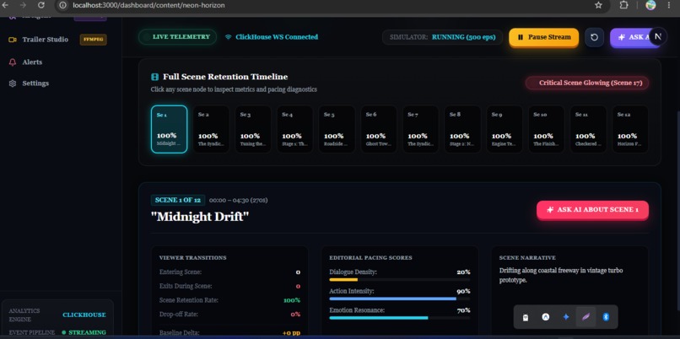680x339 pixels.
Task: Click the browser back arrow
Action: click(x=5, y=5)
